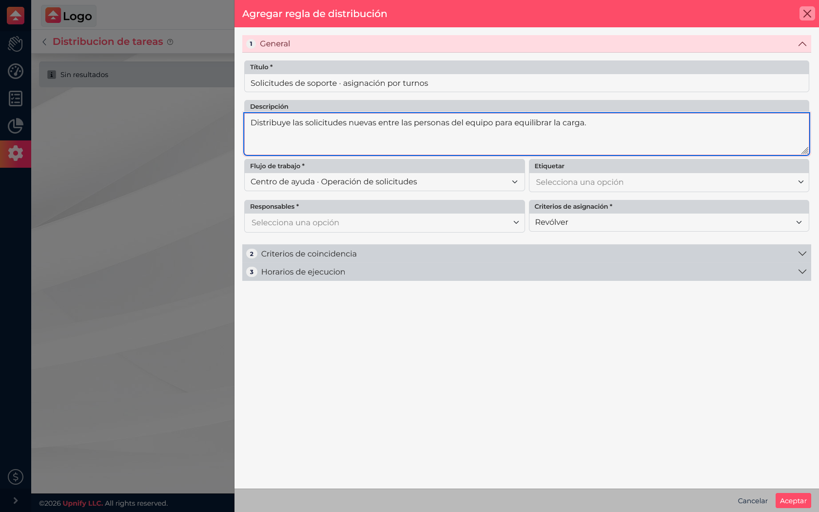
Task: Open the Flujo de trabajo dropdown
Action: 384,182
